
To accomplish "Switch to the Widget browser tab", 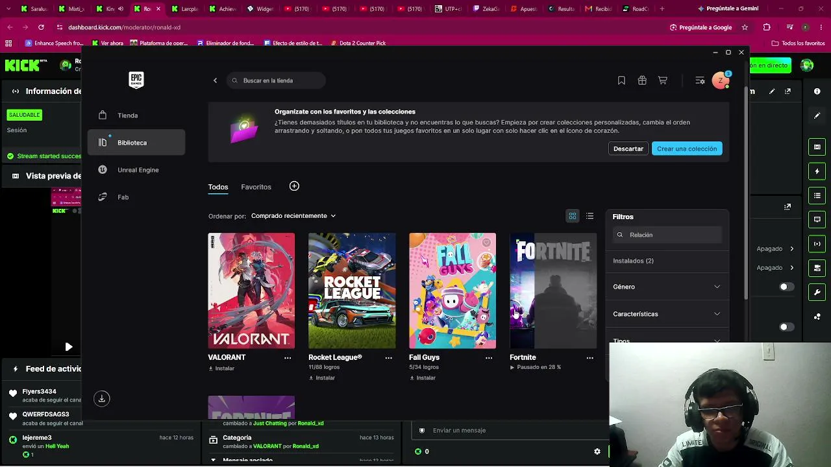I will pos(261,9).
